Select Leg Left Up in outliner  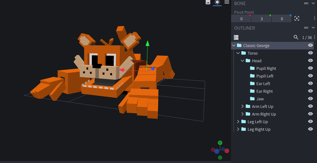tap(272, 122)
